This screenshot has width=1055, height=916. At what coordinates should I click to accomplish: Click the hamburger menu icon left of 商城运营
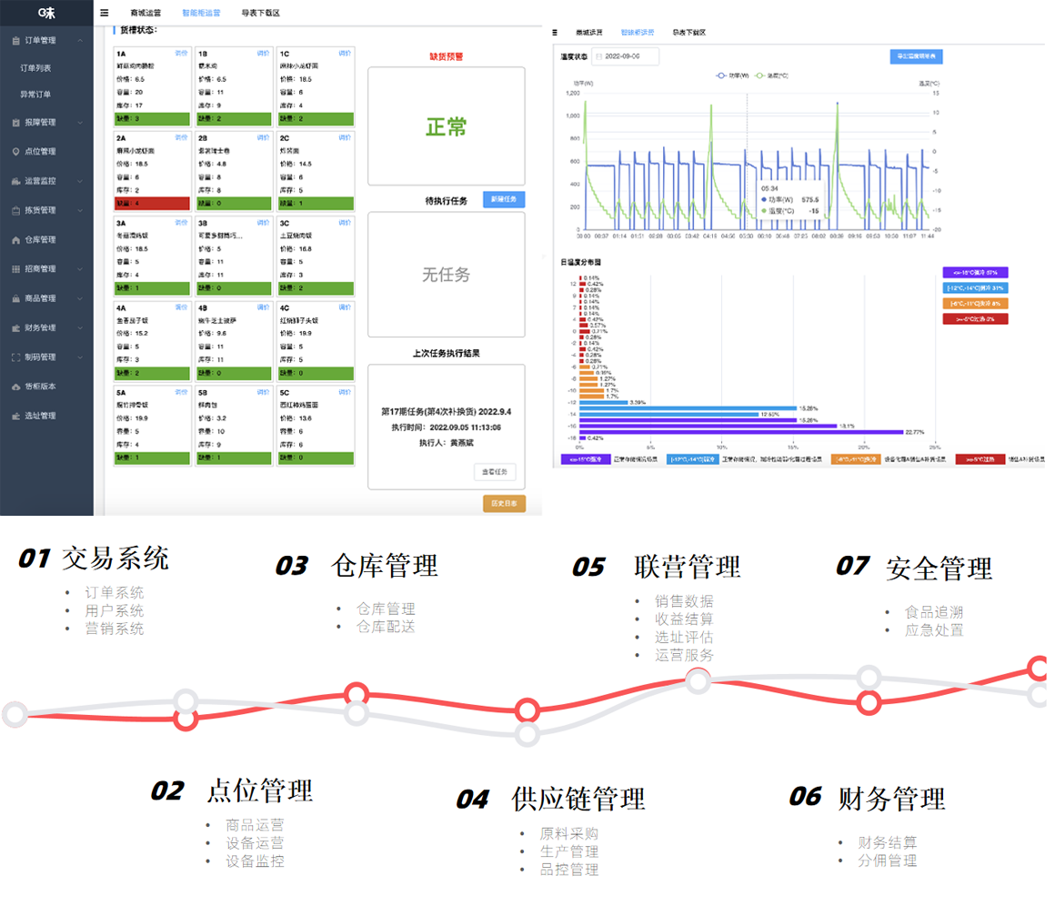click(105, 13)
